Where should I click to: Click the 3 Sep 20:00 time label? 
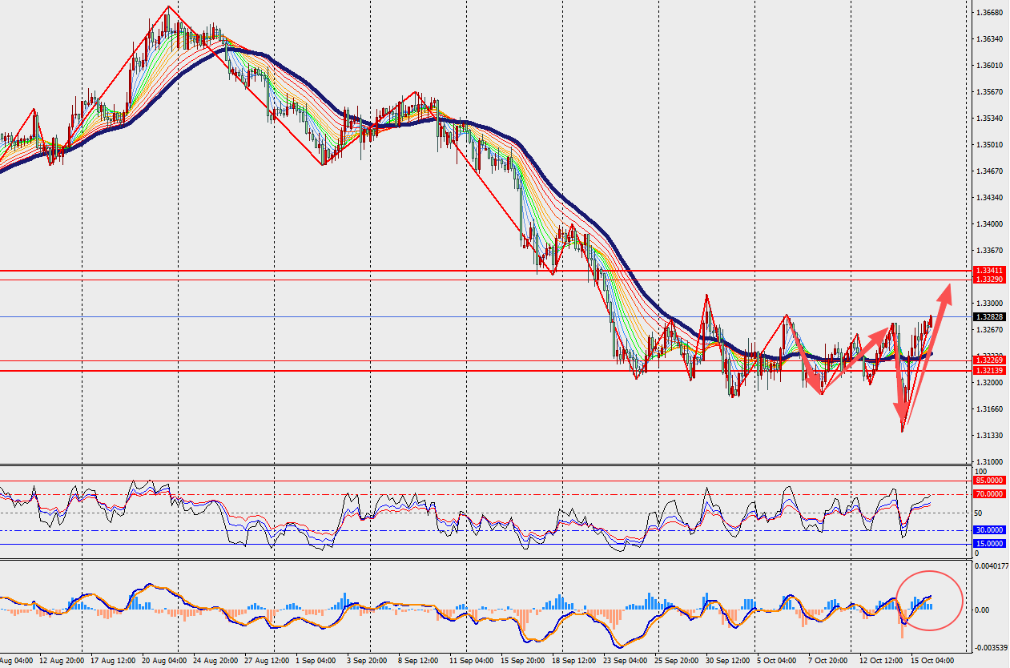368,661
